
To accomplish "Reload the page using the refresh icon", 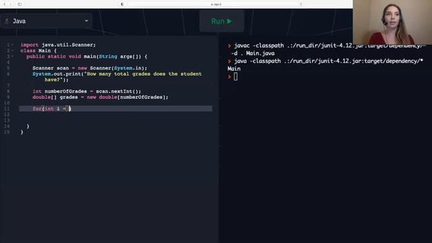I will [x=301, y=4].
